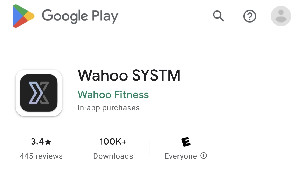Show content rating info via circled i icon
Viewport: 303px width, 176px height.
tap(204, 156)
